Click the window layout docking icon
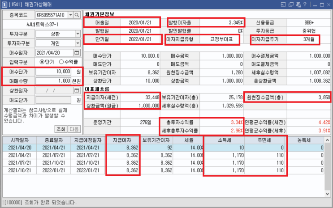333x208 pixels. tap(283, 4)
